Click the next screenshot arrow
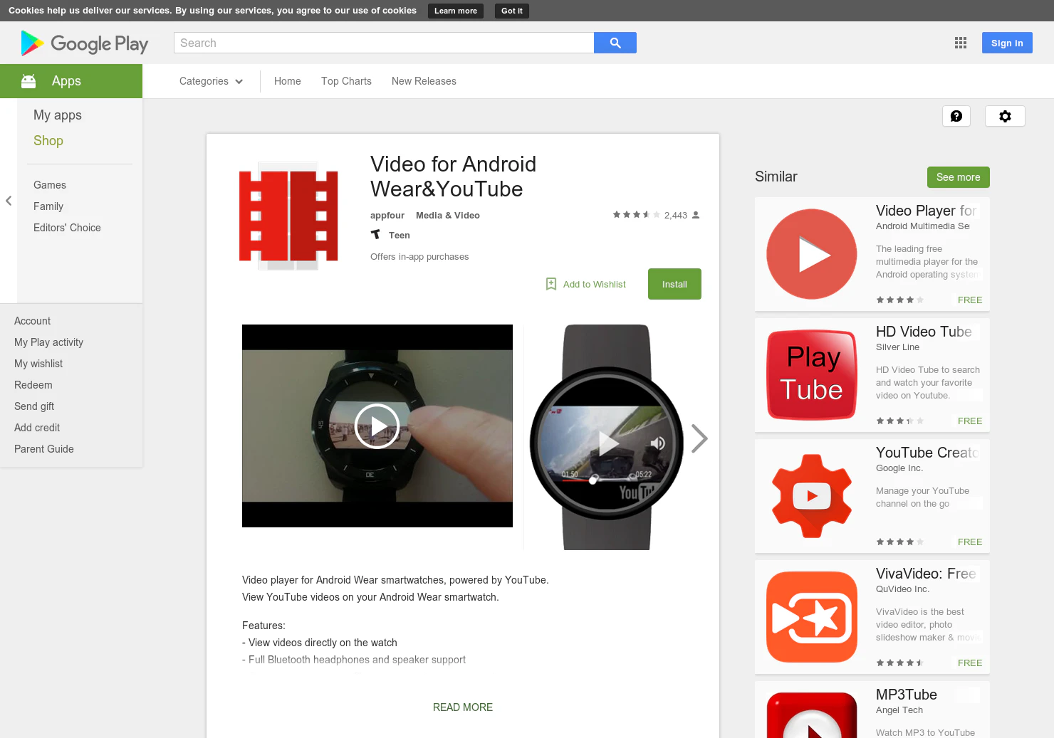This screenshot has height=738, width=1054. (x=699, y=438)
